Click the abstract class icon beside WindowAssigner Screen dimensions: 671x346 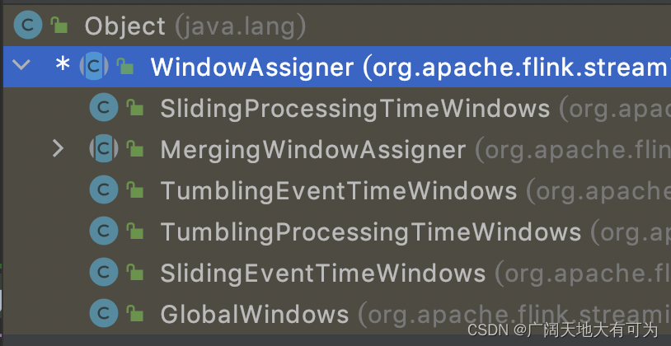(93, 67)
